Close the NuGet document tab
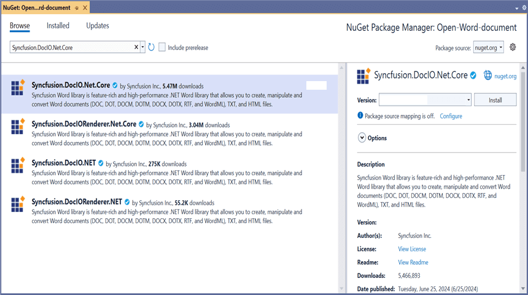 (x=85, y=7)
